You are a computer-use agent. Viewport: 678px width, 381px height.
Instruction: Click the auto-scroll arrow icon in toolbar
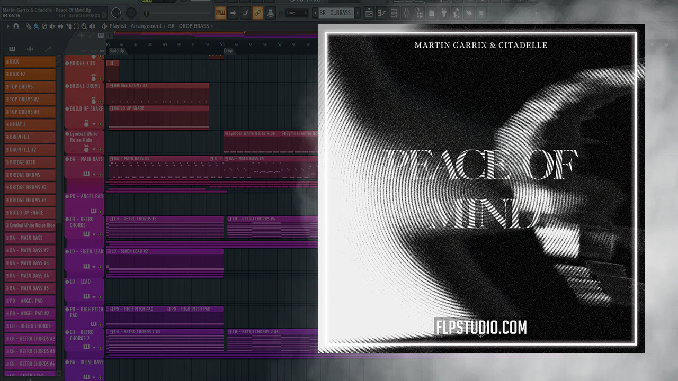233,13
